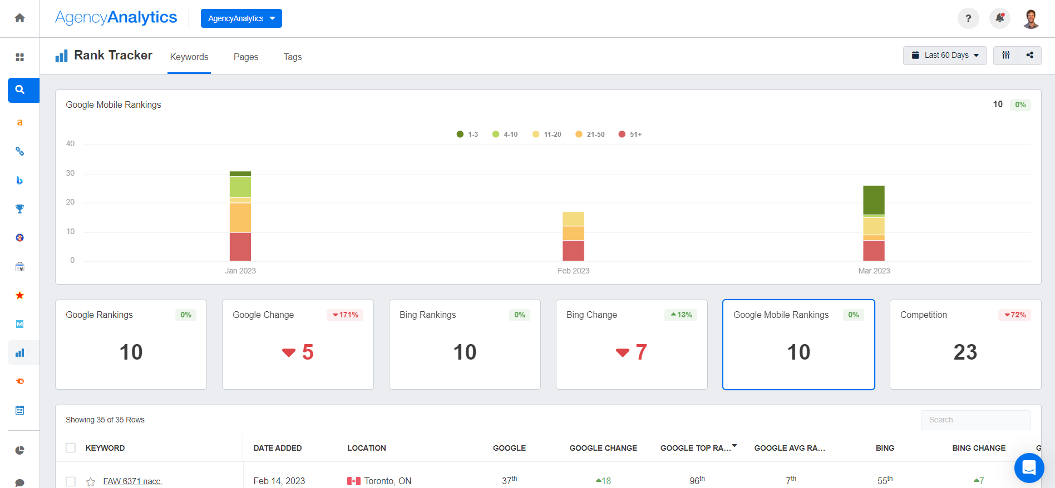Open the chat bubble sidebar icon
The image size is (1055, 488).
pos(19,482)
